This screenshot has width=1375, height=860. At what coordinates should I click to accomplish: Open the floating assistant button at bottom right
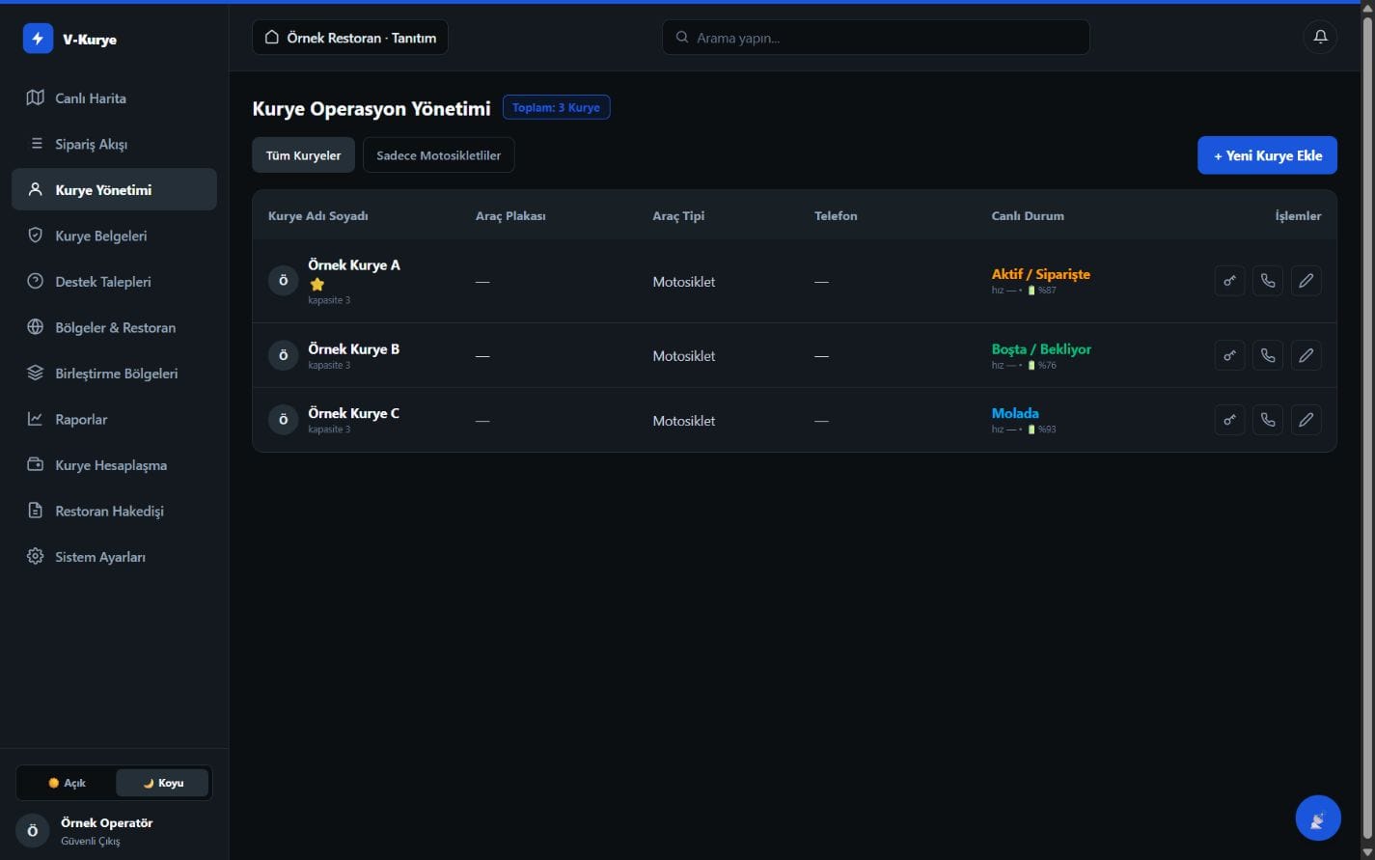coord(1318,818)
